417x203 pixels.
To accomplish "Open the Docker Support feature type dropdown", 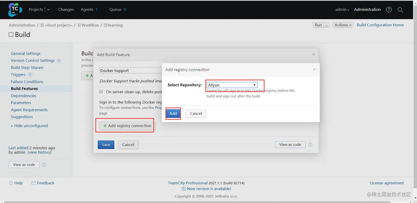I will [x=131, y=71].
